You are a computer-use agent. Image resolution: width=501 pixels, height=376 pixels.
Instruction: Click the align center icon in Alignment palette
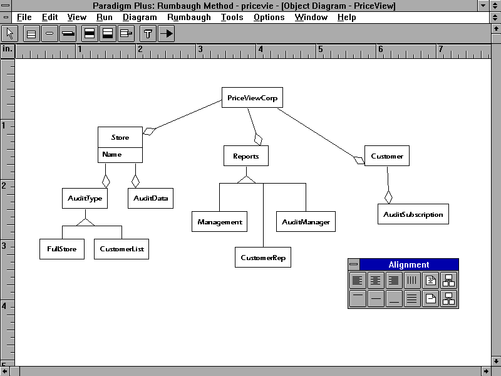click(x=375, y=281)
